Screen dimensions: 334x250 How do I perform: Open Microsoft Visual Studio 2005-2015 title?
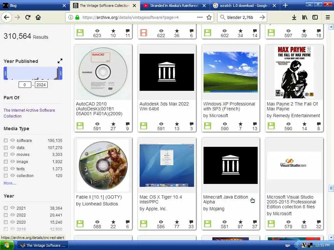(291, 202)
